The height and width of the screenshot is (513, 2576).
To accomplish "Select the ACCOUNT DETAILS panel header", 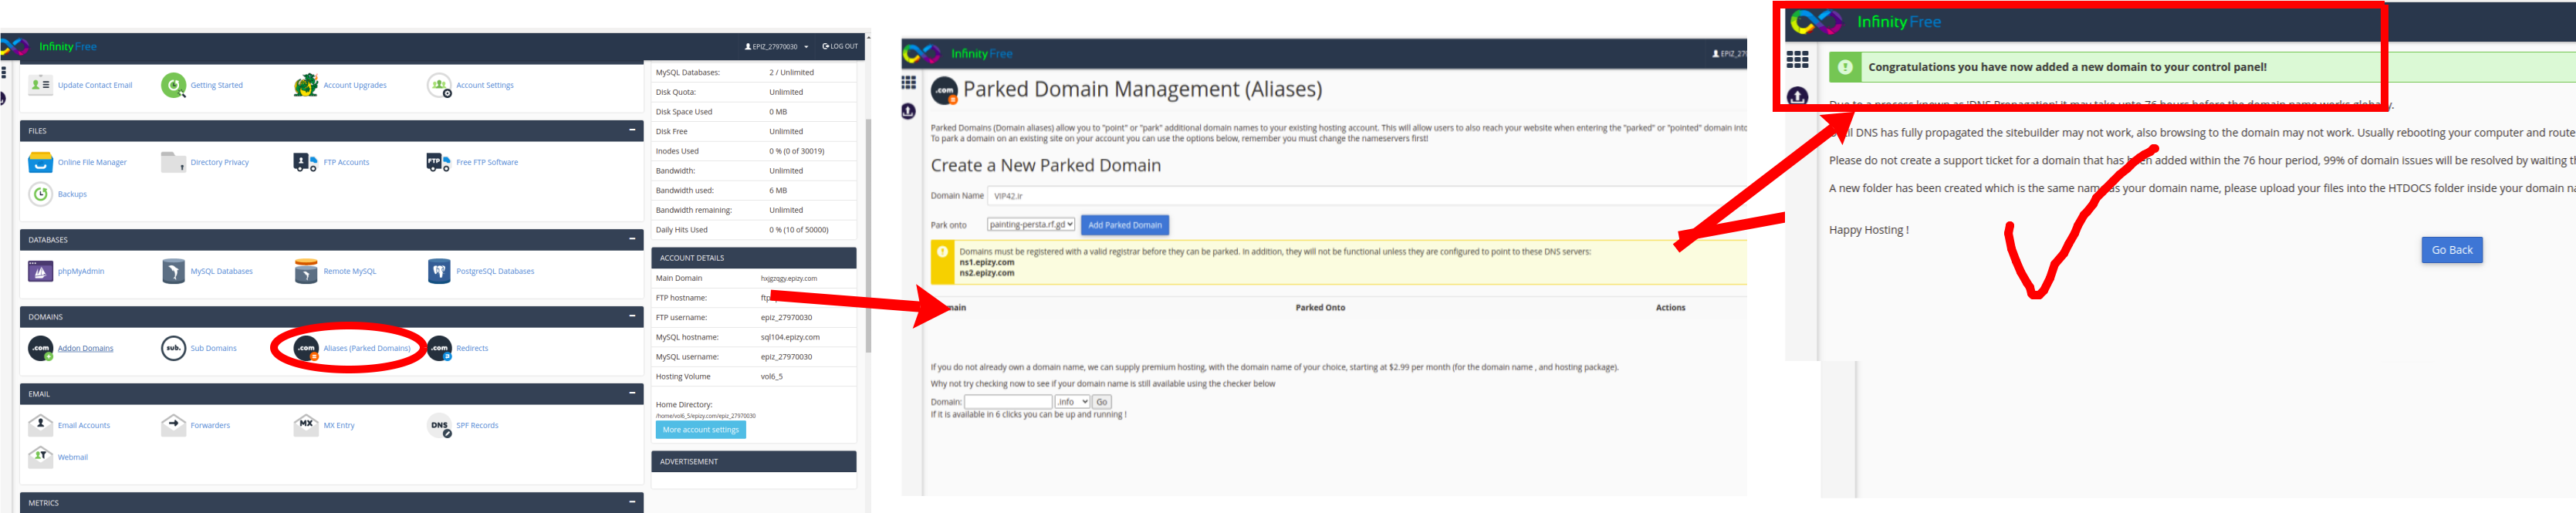I will click(x=754, y=258).
